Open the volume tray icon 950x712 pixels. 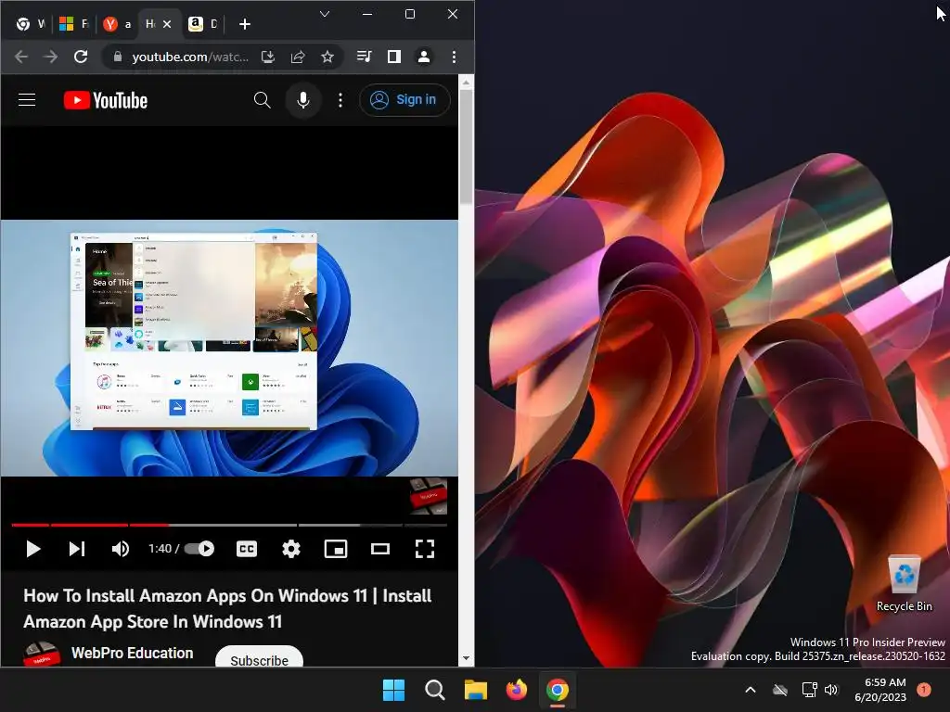coord(831,690)
